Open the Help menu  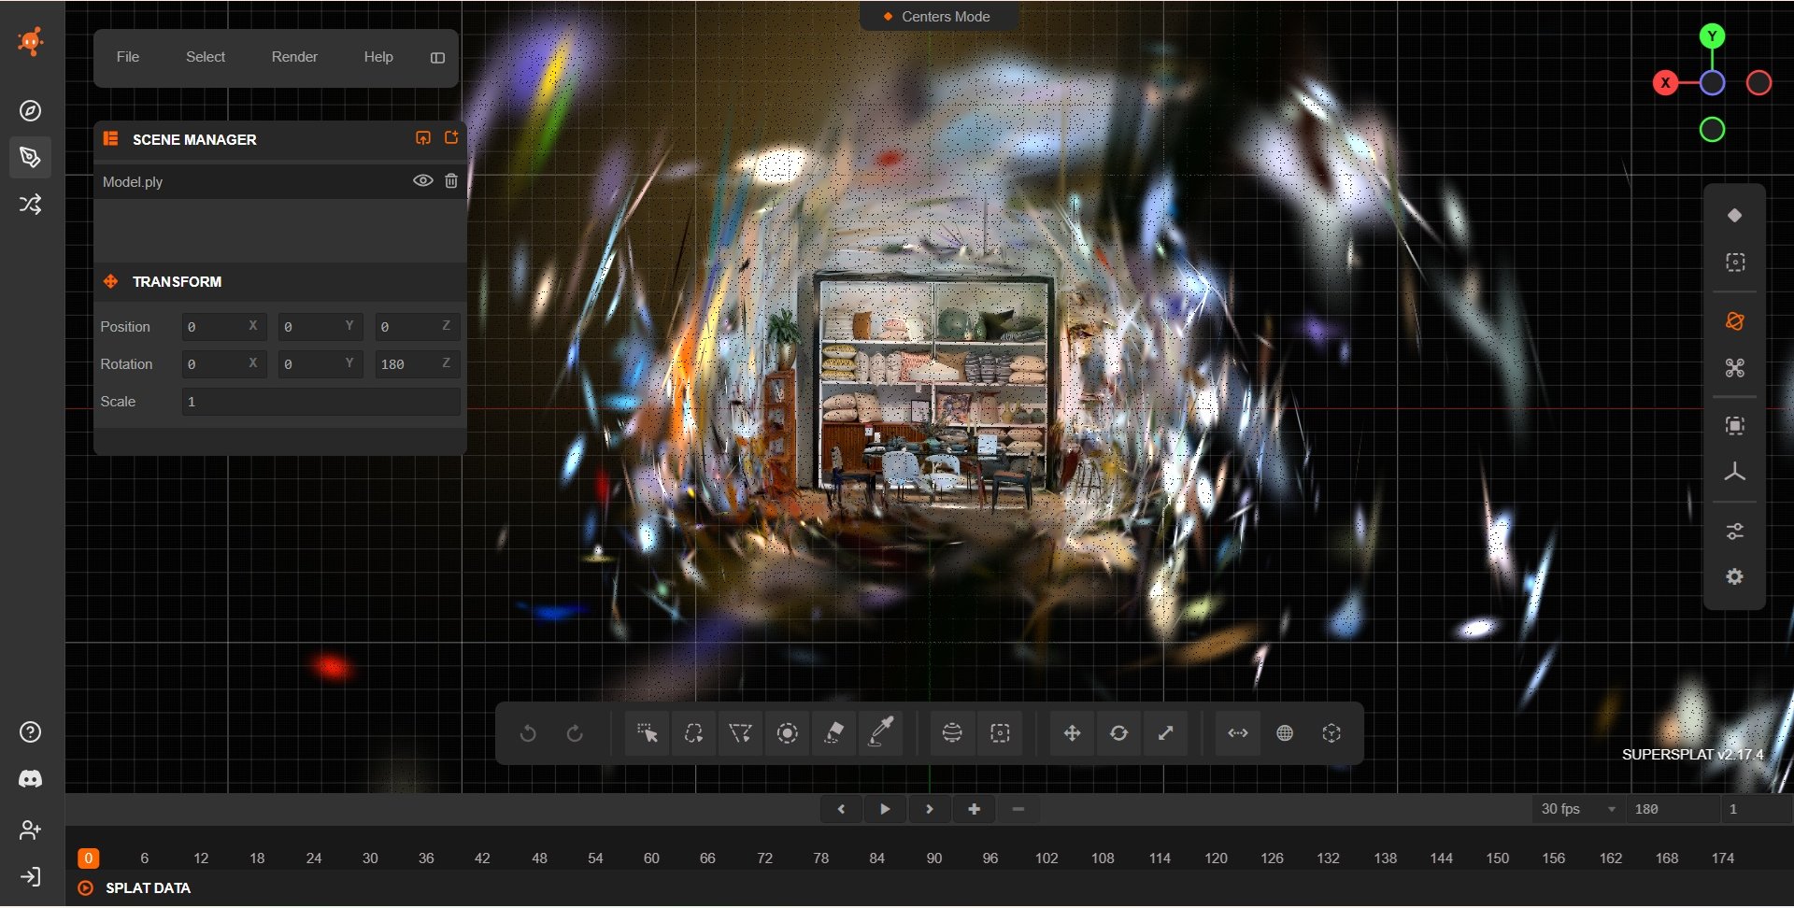[378, 57]
